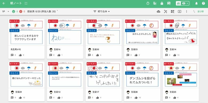This screenshot has height=103, width=208.
Task: Click the 提出済: 0/20 submission status
Action: click(x=42, y=11)
